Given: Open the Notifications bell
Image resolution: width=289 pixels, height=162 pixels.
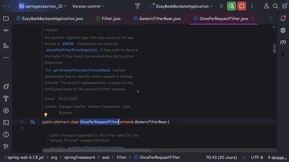Looking at the screenshot, I should (283, 18).
